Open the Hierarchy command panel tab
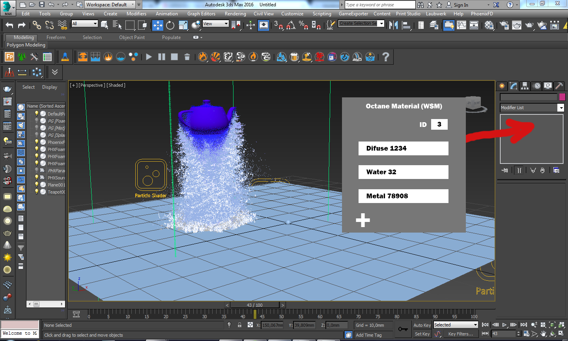This screenshot has height=341, width=568. 525,86
